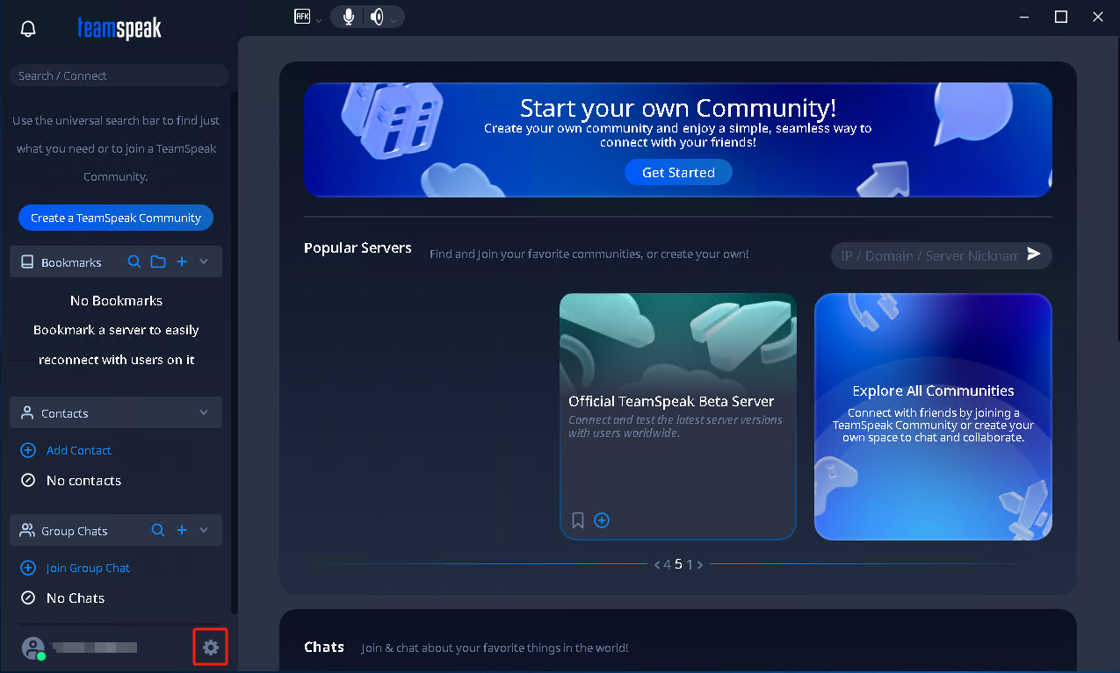Go to previous popular servers page
Image resolution: width=1120 pixels, height=673 pixels.
[656, 564]
